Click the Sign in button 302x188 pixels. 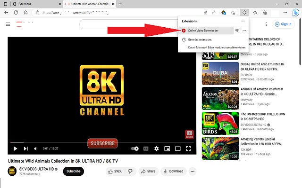pyautogui.click(x=283, y=24)
